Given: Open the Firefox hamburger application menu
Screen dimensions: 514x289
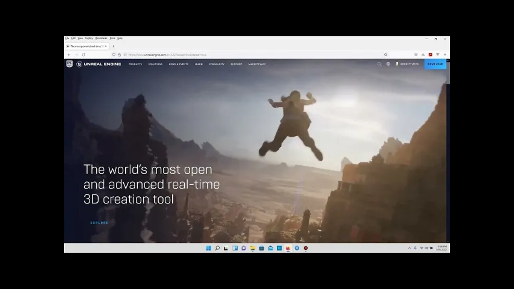Looking at the screenshot, I should pyautogui.click(x=445, y=55).
